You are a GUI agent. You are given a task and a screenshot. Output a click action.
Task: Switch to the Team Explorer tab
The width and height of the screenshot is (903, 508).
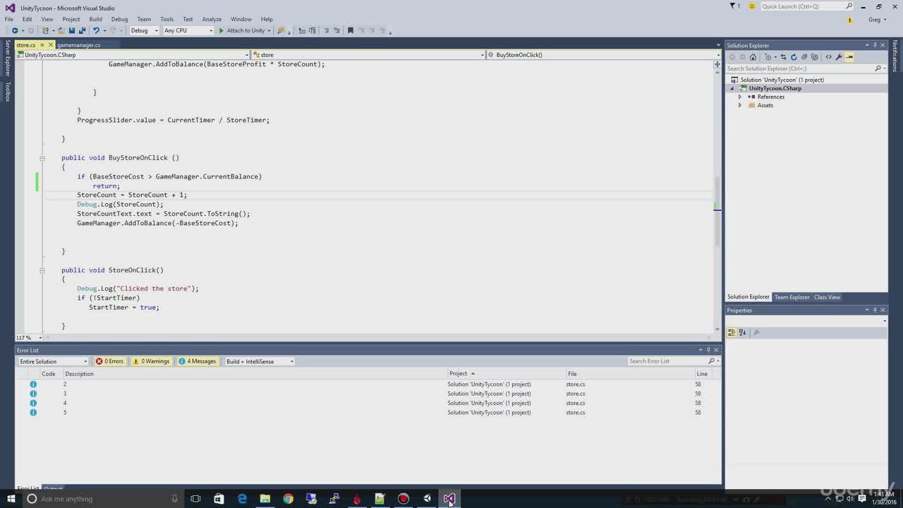[792, 297]
